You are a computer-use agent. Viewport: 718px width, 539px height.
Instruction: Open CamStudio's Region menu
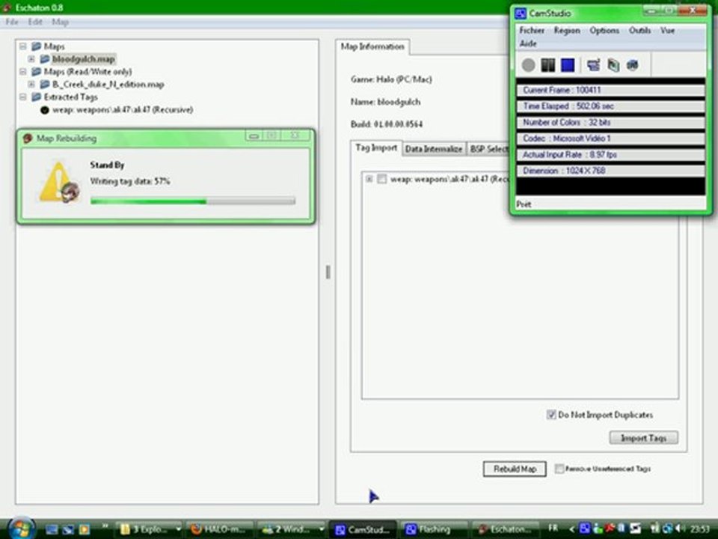coord(567,30)
